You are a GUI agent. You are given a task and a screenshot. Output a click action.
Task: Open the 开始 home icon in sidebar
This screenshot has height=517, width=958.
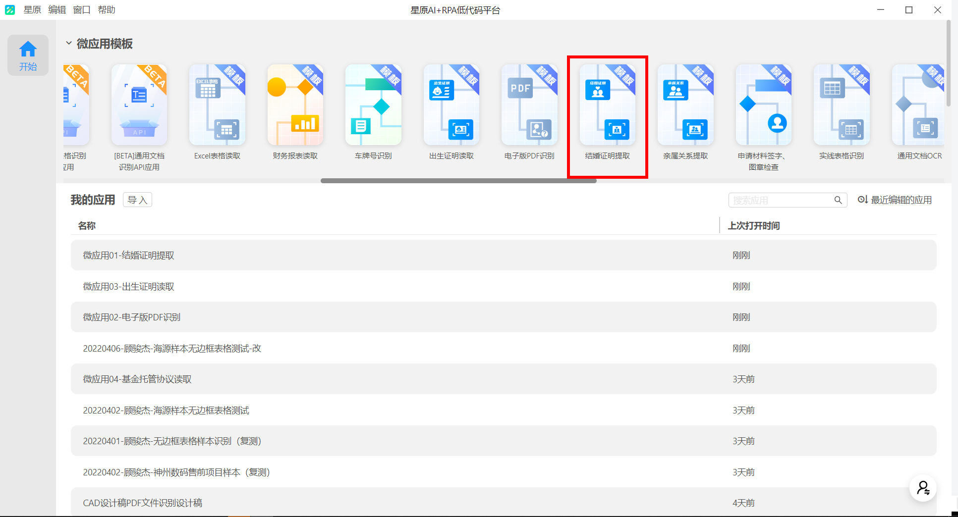click(x=28, y=55)
